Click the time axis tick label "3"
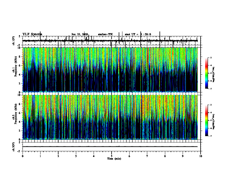 click(x=76, y=156)
